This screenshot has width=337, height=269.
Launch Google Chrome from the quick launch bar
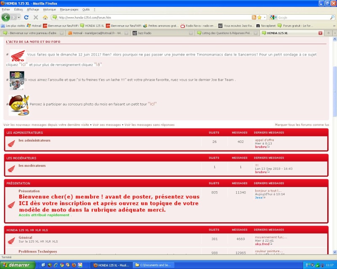[x=62, y=265]
